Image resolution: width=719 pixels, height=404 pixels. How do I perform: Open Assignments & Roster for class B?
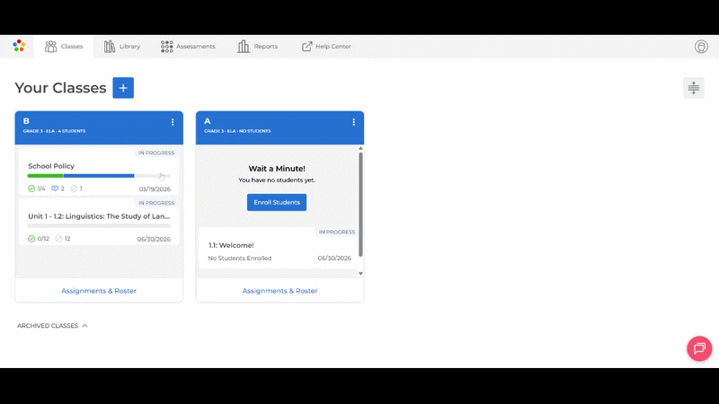tap(99, 291)
